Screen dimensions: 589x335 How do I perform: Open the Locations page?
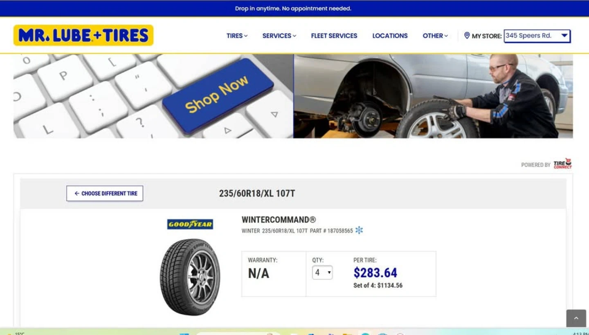[x=390, y=36]
